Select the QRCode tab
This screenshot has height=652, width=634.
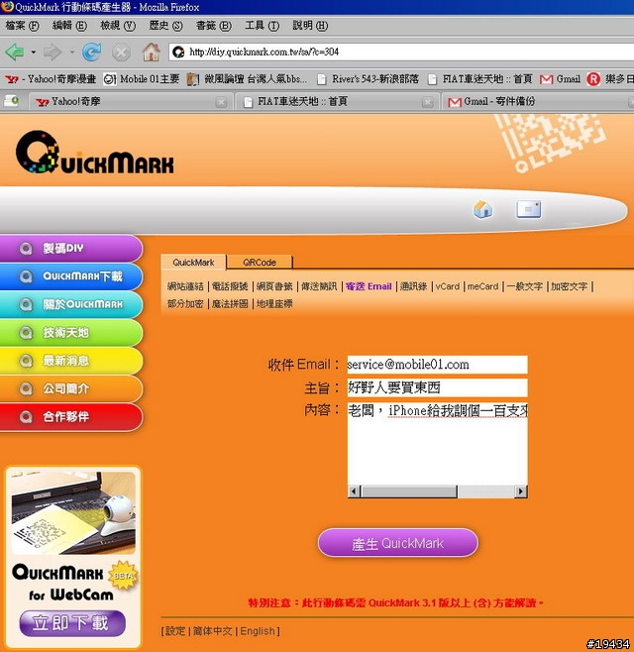point(260,263)
